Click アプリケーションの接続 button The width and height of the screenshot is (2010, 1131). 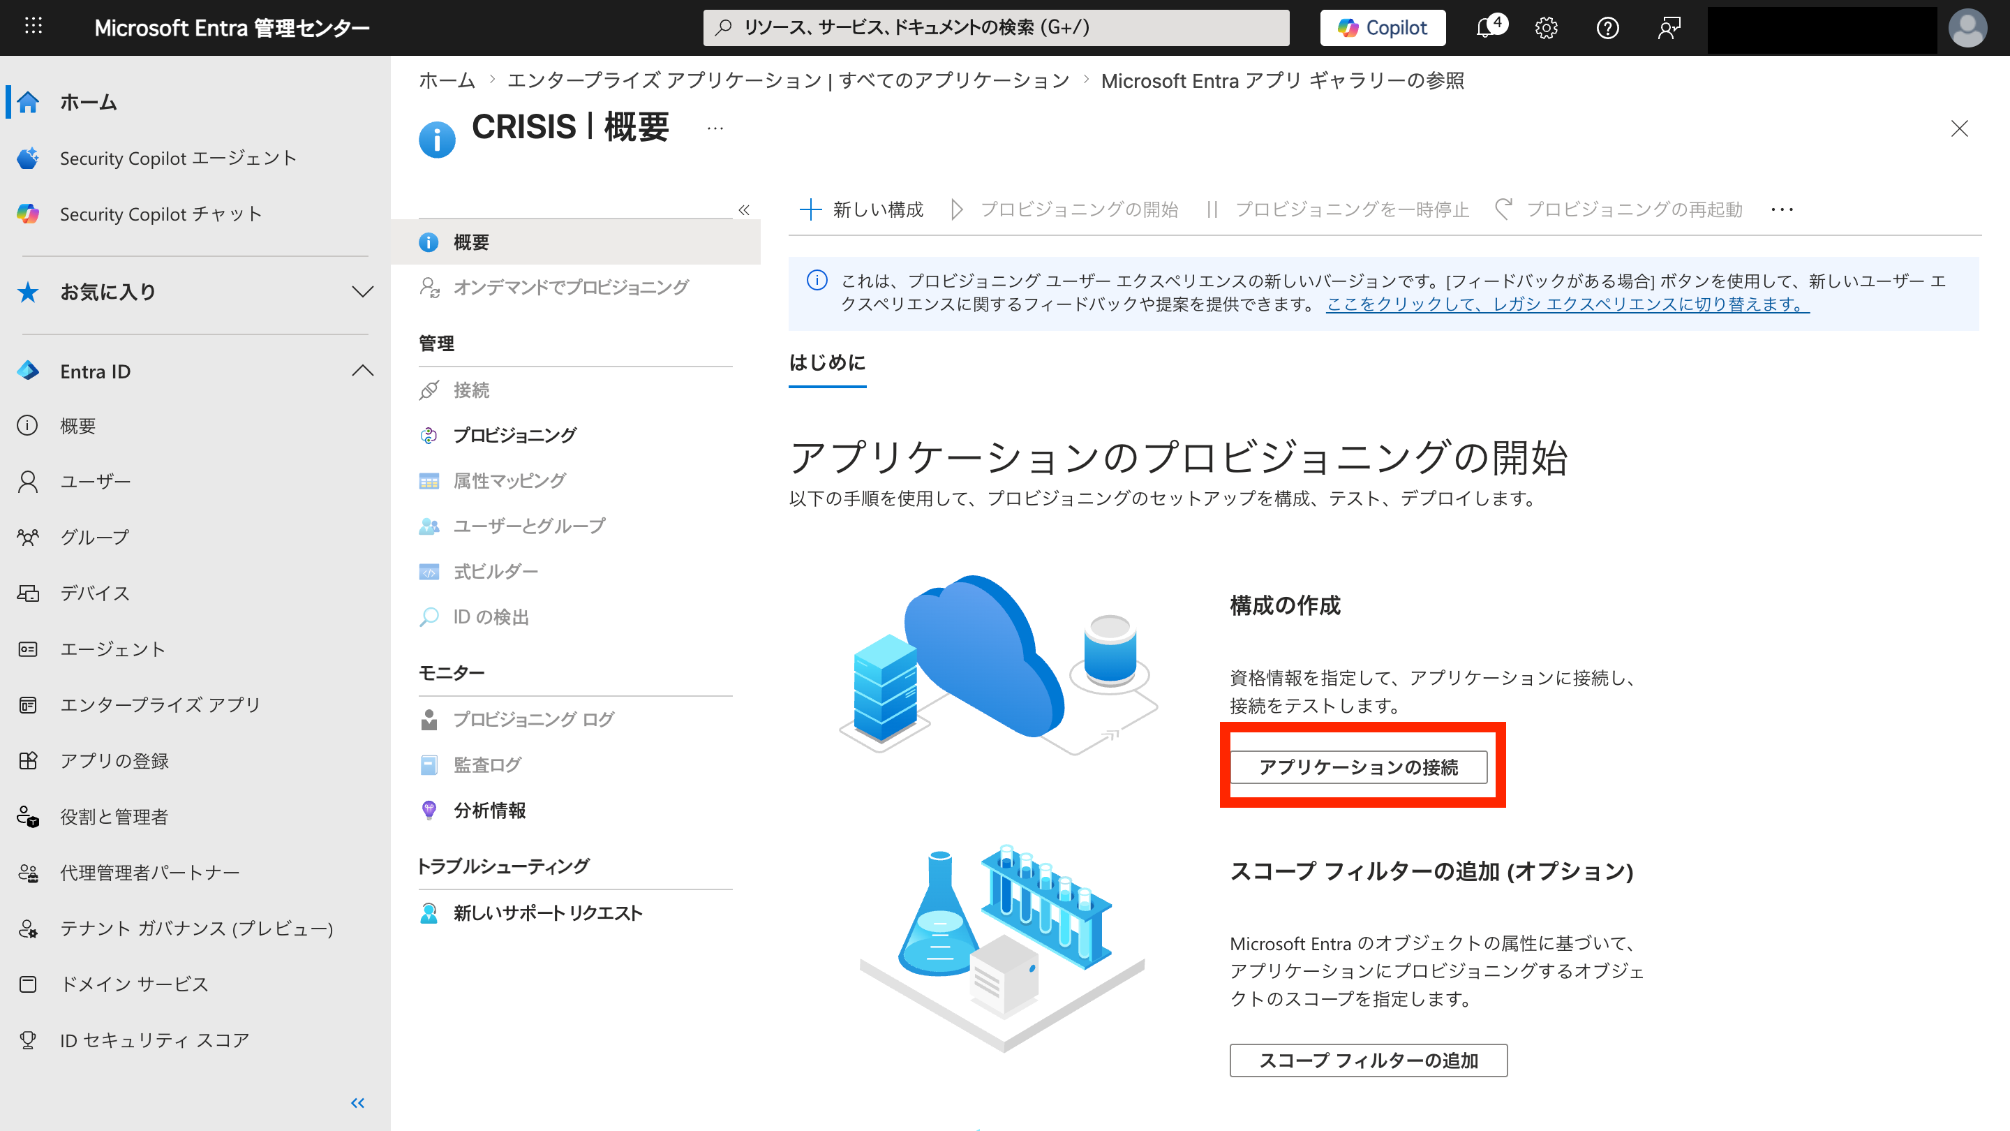[x=1358, y=767]
